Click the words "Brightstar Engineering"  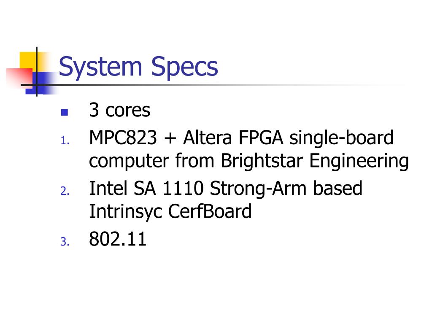[x=315, y=161]
